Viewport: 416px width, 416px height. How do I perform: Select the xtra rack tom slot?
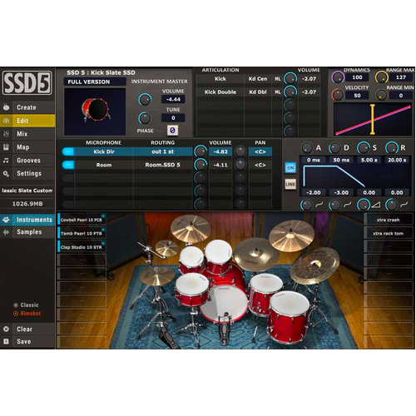(389, 233)
